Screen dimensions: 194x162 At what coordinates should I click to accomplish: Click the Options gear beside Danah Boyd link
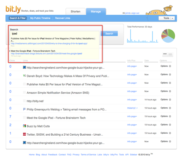tap(170, 74)
